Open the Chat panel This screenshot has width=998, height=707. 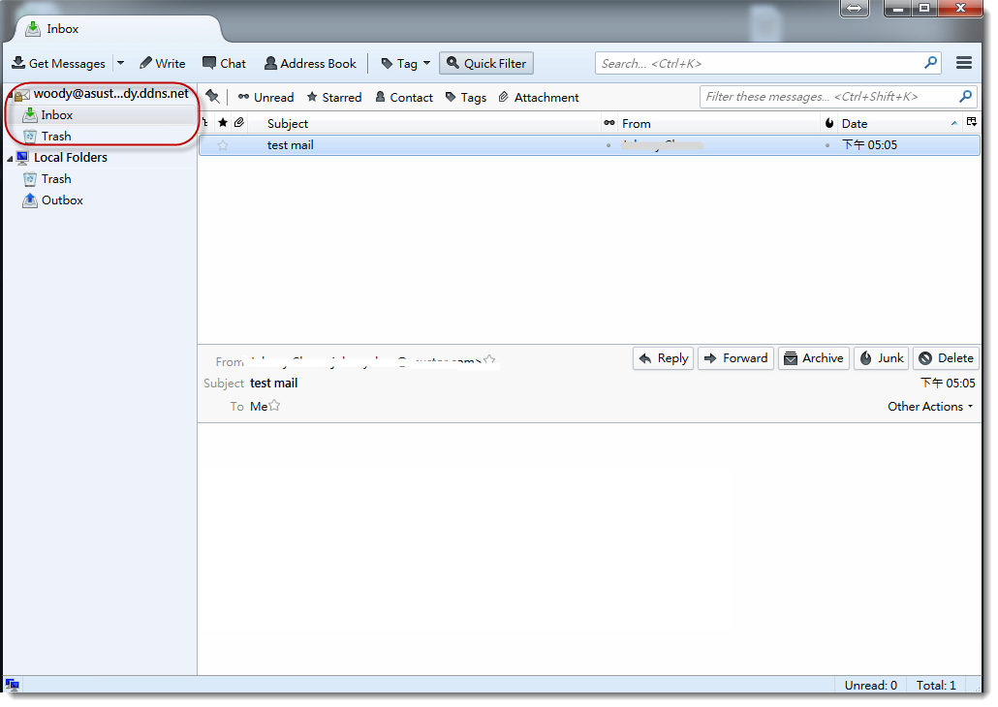(224, 62)
